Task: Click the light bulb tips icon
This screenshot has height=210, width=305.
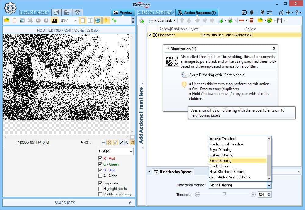Action: click(262, 12)
